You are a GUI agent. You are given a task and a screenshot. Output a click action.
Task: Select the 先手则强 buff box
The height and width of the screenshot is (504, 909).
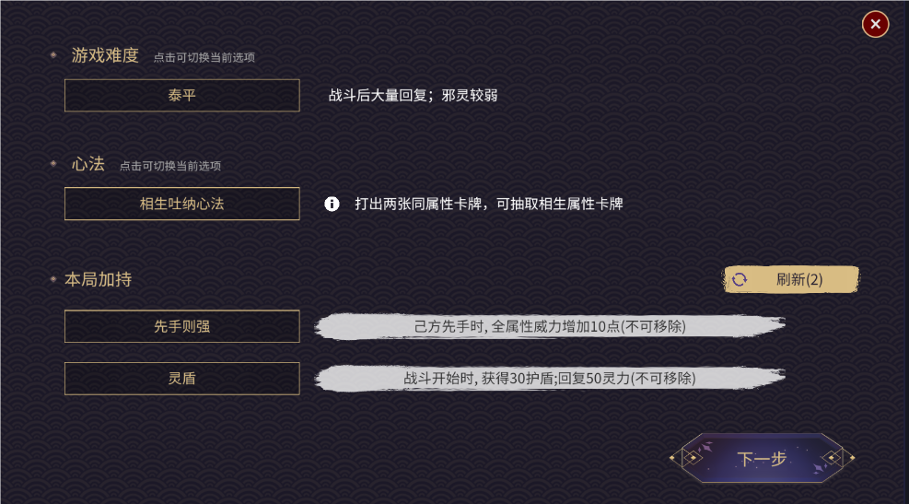coord(181,326)
